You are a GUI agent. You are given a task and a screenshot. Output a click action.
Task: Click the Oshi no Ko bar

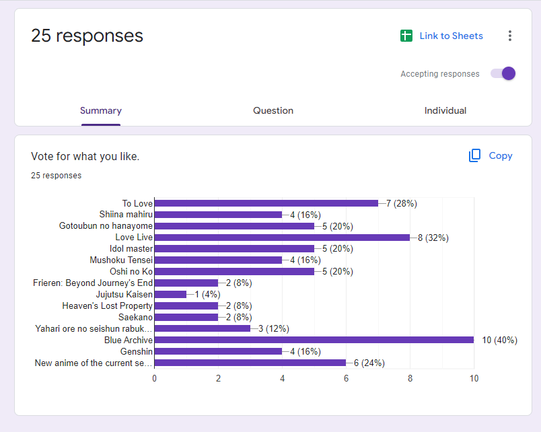234,272
